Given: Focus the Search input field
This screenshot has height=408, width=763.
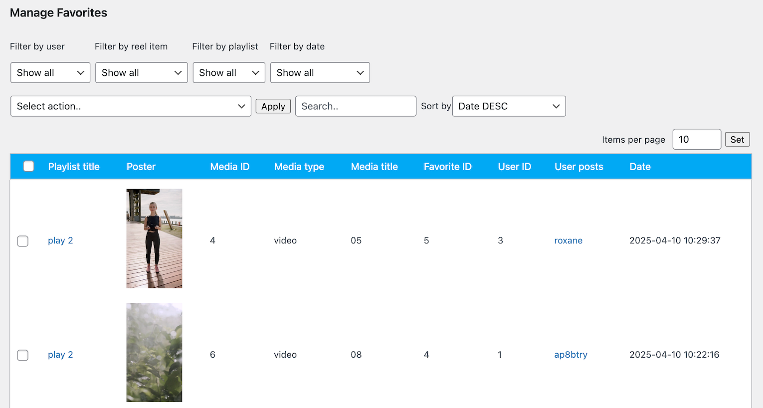Looking at the screenshot, I should pos(356,106).
